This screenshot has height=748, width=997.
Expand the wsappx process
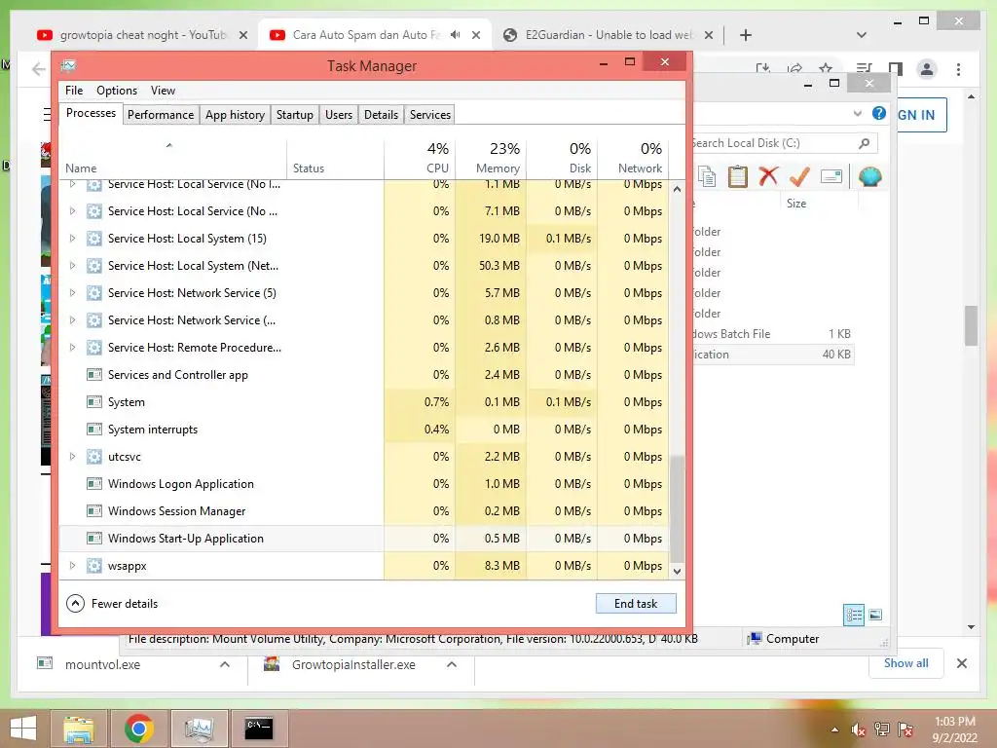click(x=72, y=566)
